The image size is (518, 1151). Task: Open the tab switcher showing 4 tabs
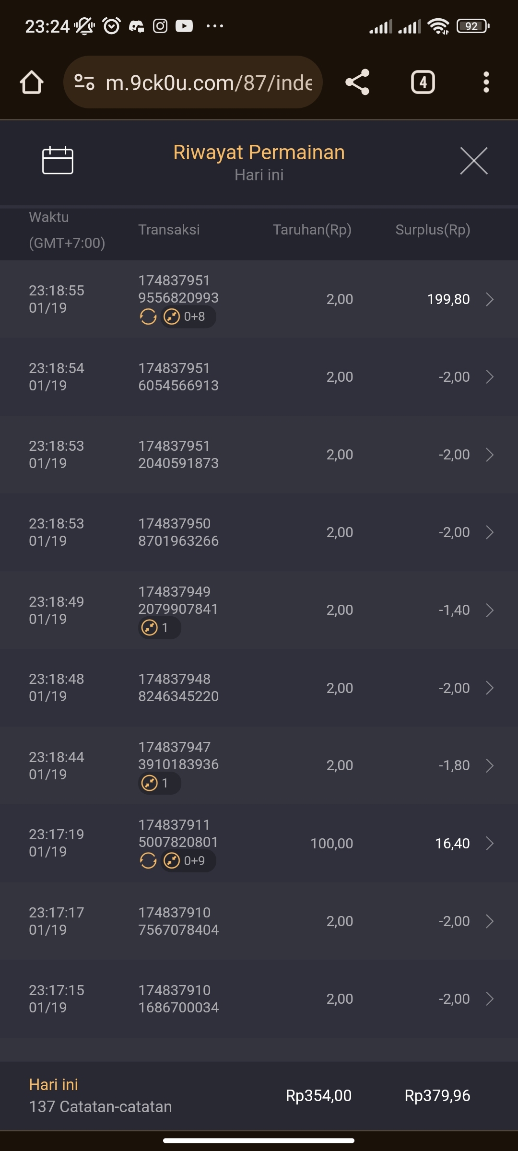[423, 82]
